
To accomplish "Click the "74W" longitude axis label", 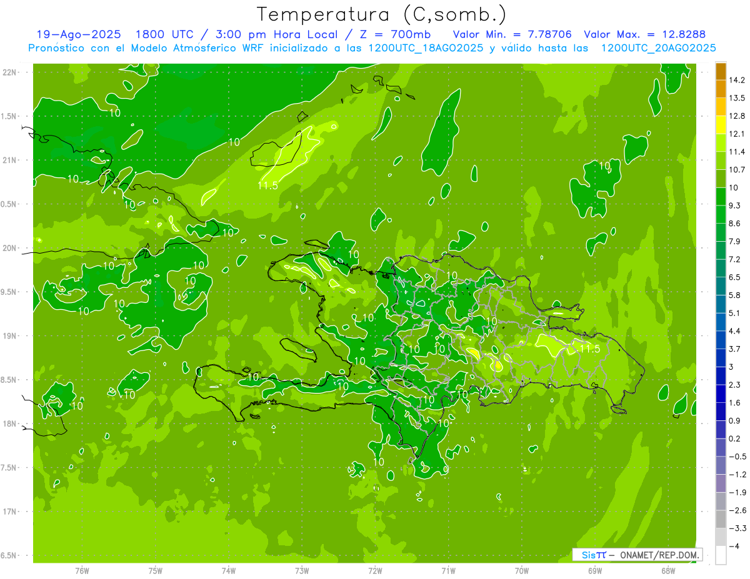I will click(229, 570).
